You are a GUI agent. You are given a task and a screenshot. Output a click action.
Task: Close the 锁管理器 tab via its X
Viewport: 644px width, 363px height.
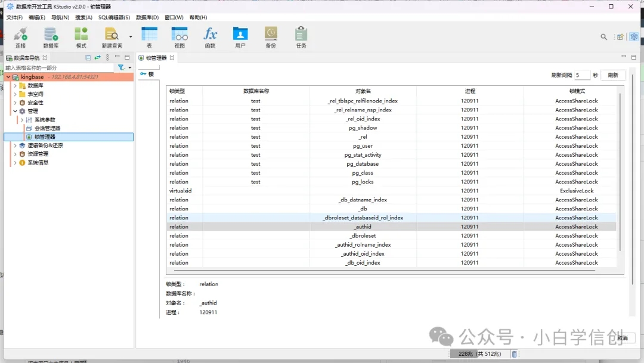coord(172,58)
